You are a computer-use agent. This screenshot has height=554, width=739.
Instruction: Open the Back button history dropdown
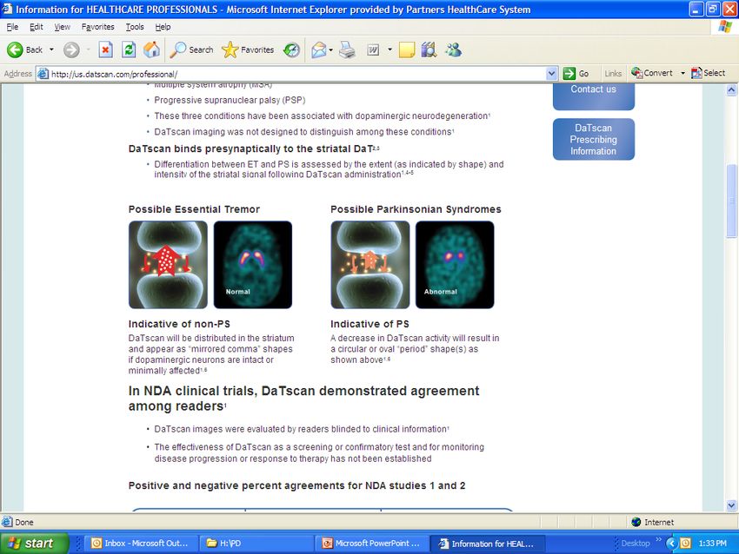51,49
